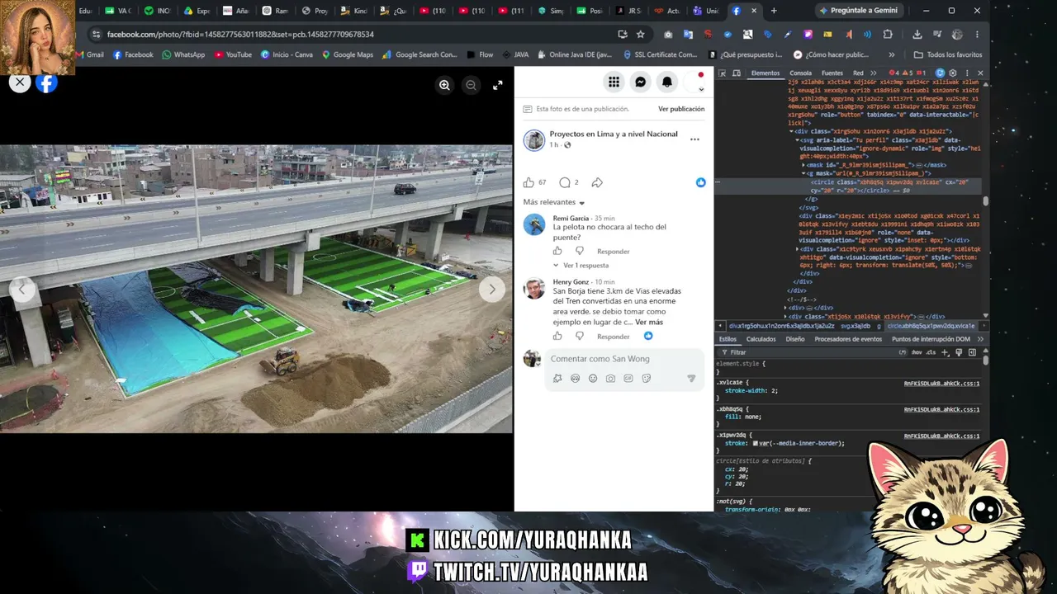Share the post with arrow icon
Screen dimensions: 1057x594
tap(597, 182)
